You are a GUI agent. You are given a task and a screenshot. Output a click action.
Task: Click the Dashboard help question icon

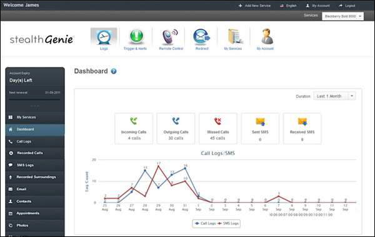tap(114, 71)
